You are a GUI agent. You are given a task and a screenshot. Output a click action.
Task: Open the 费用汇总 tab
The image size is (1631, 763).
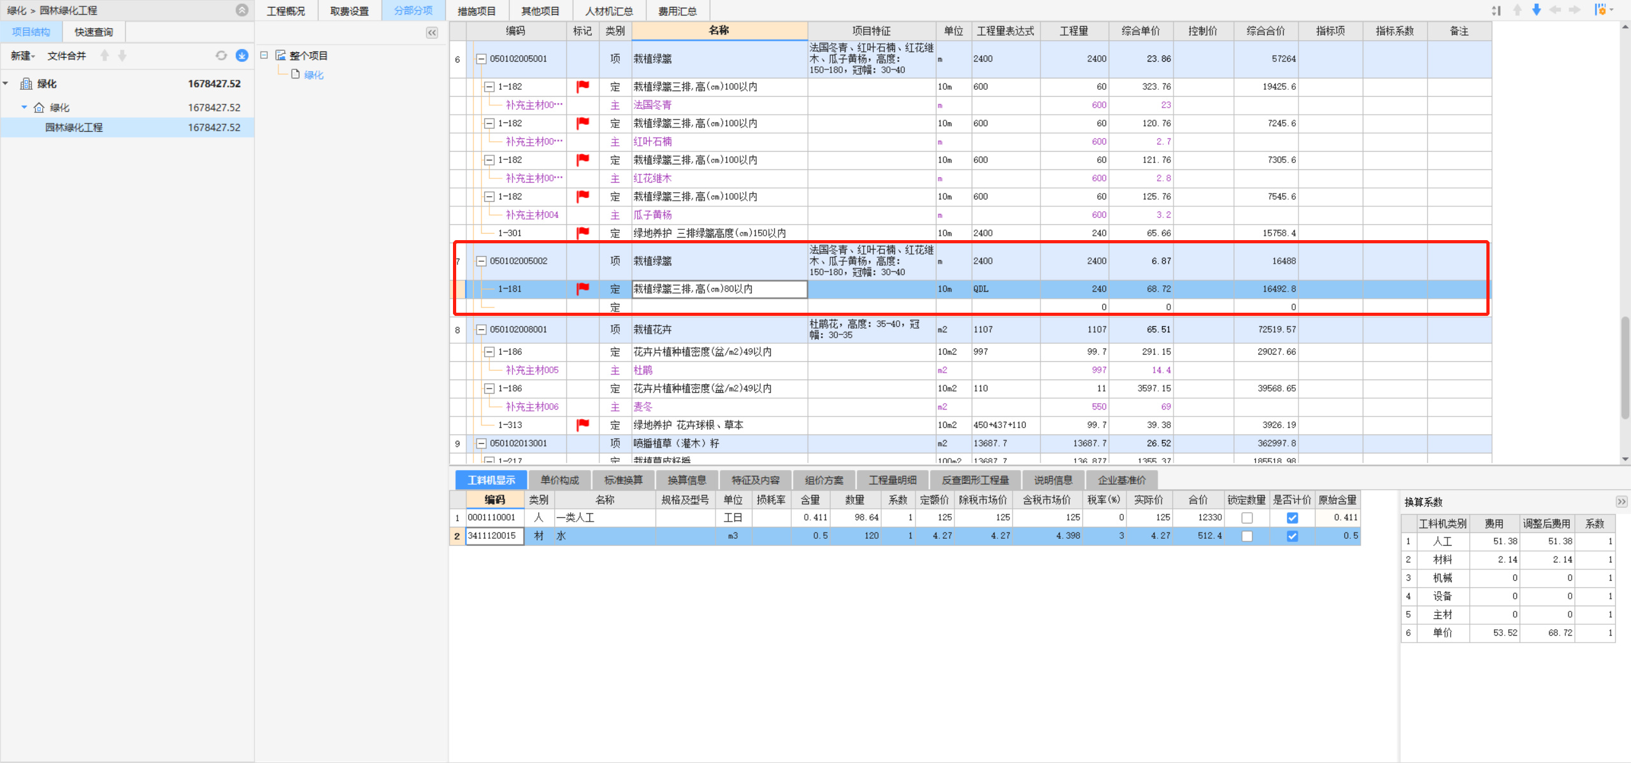tap(678, 11)
